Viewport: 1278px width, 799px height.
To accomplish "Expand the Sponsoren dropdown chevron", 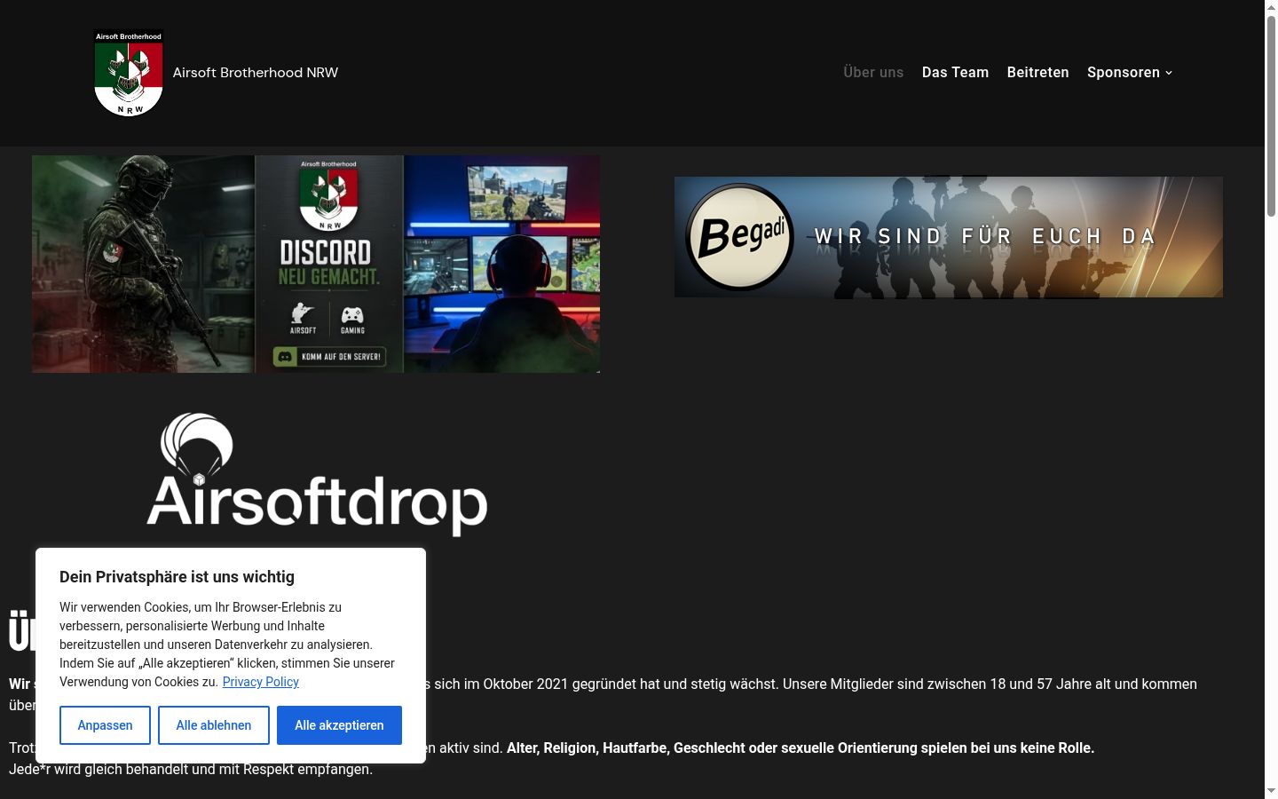I will click(1169, 73).
